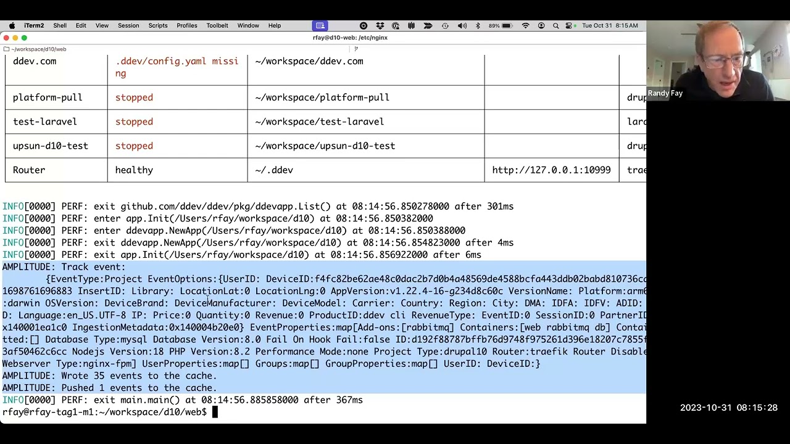Click the date and time clock
Image resolution: width=790 pixels, height=444 pixels.
coord(610,26)
